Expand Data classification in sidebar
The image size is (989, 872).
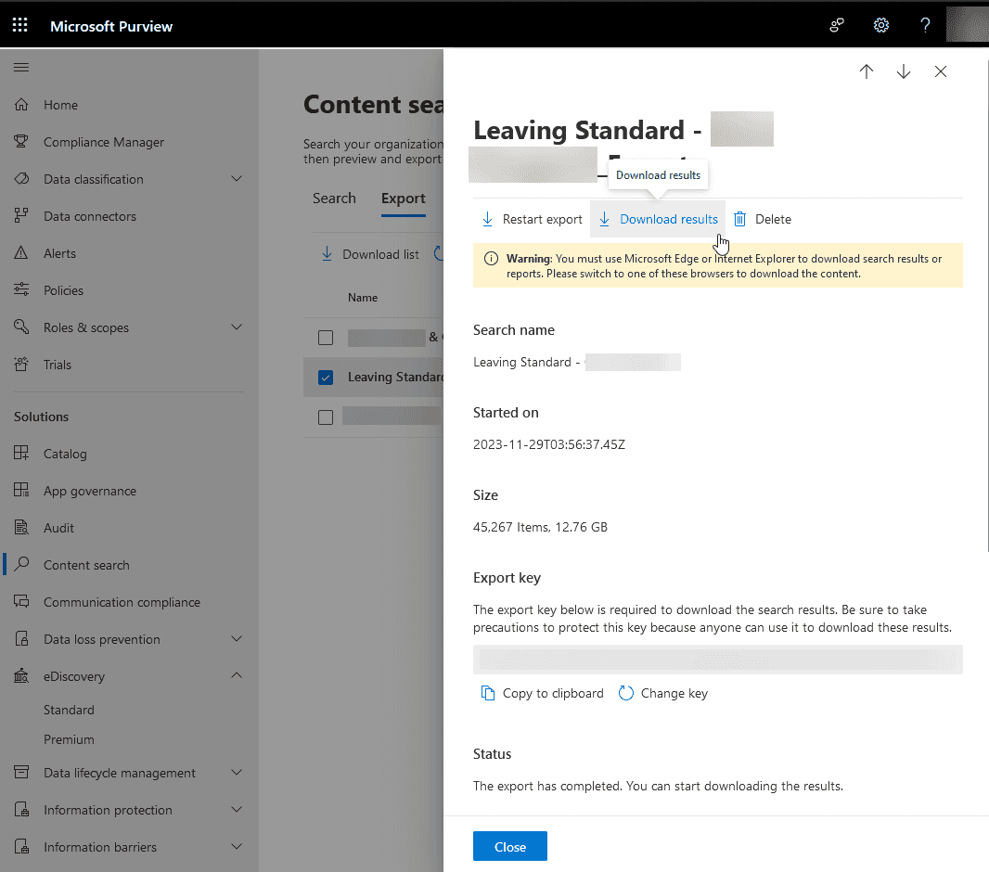coord(236,179)
